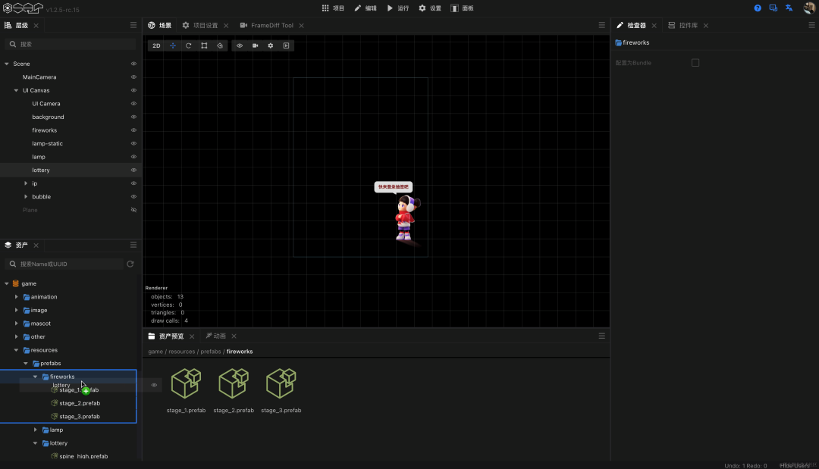Show the hidden Plane node
Viewport: 819px width, 469px height.
point(133,210)
